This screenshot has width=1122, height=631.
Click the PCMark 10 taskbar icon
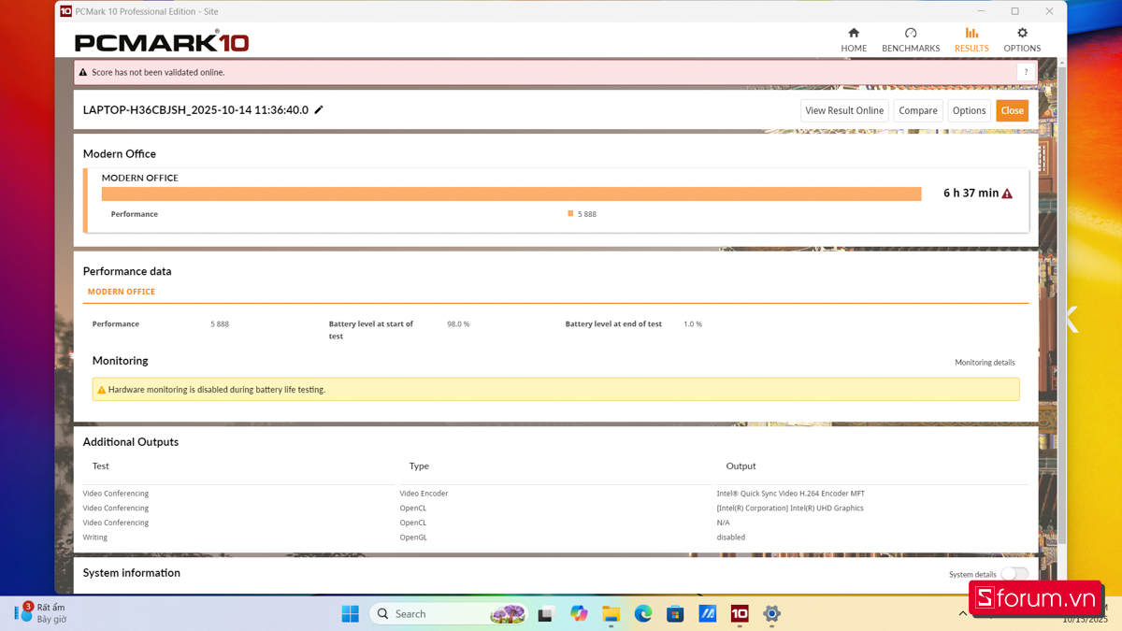[x=740, y=613]
